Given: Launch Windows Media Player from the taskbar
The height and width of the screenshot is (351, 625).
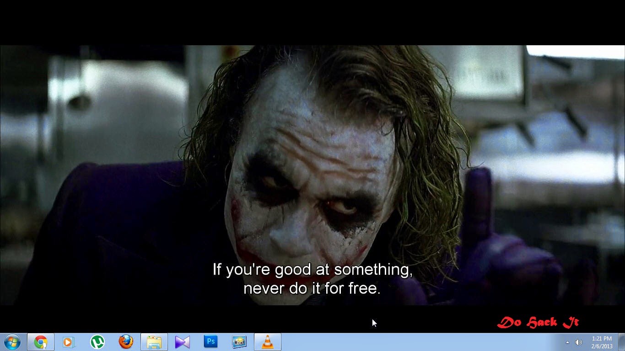Looking at the screenshot, I should pyautogui.click(x=69, y=342).
